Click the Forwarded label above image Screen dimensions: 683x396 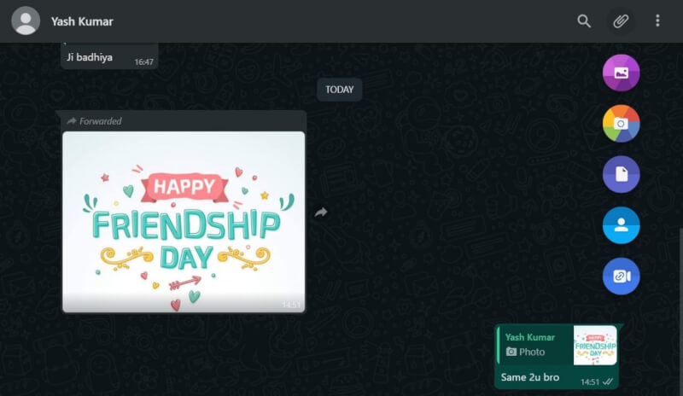[94, 121]
